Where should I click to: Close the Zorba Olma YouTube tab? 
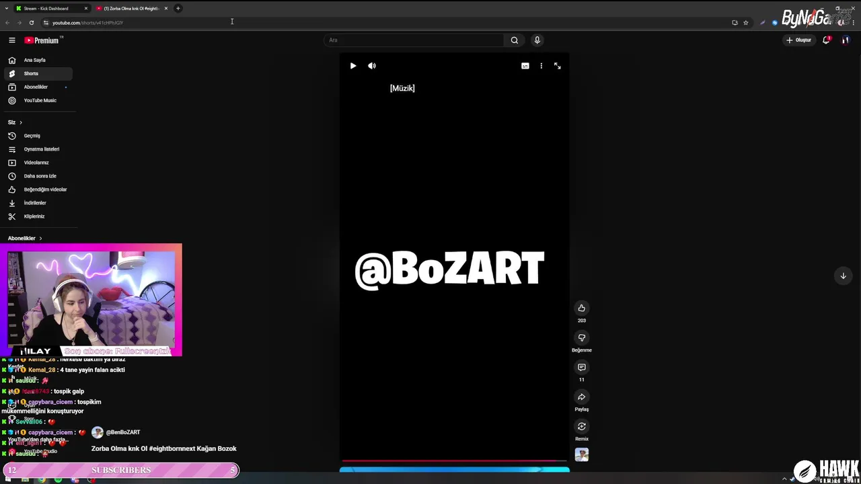coord(166,9)
